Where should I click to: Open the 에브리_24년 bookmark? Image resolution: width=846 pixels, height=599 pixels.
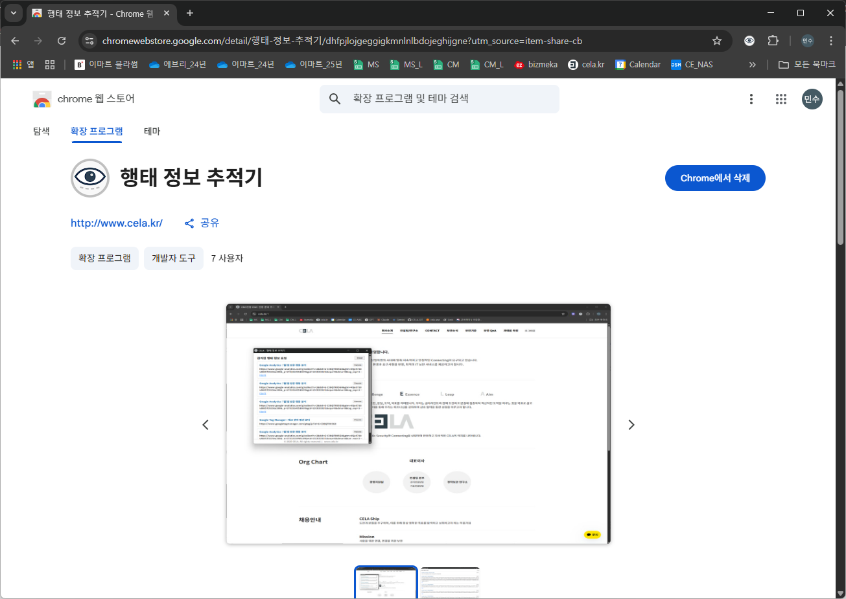tap(178, 64)
